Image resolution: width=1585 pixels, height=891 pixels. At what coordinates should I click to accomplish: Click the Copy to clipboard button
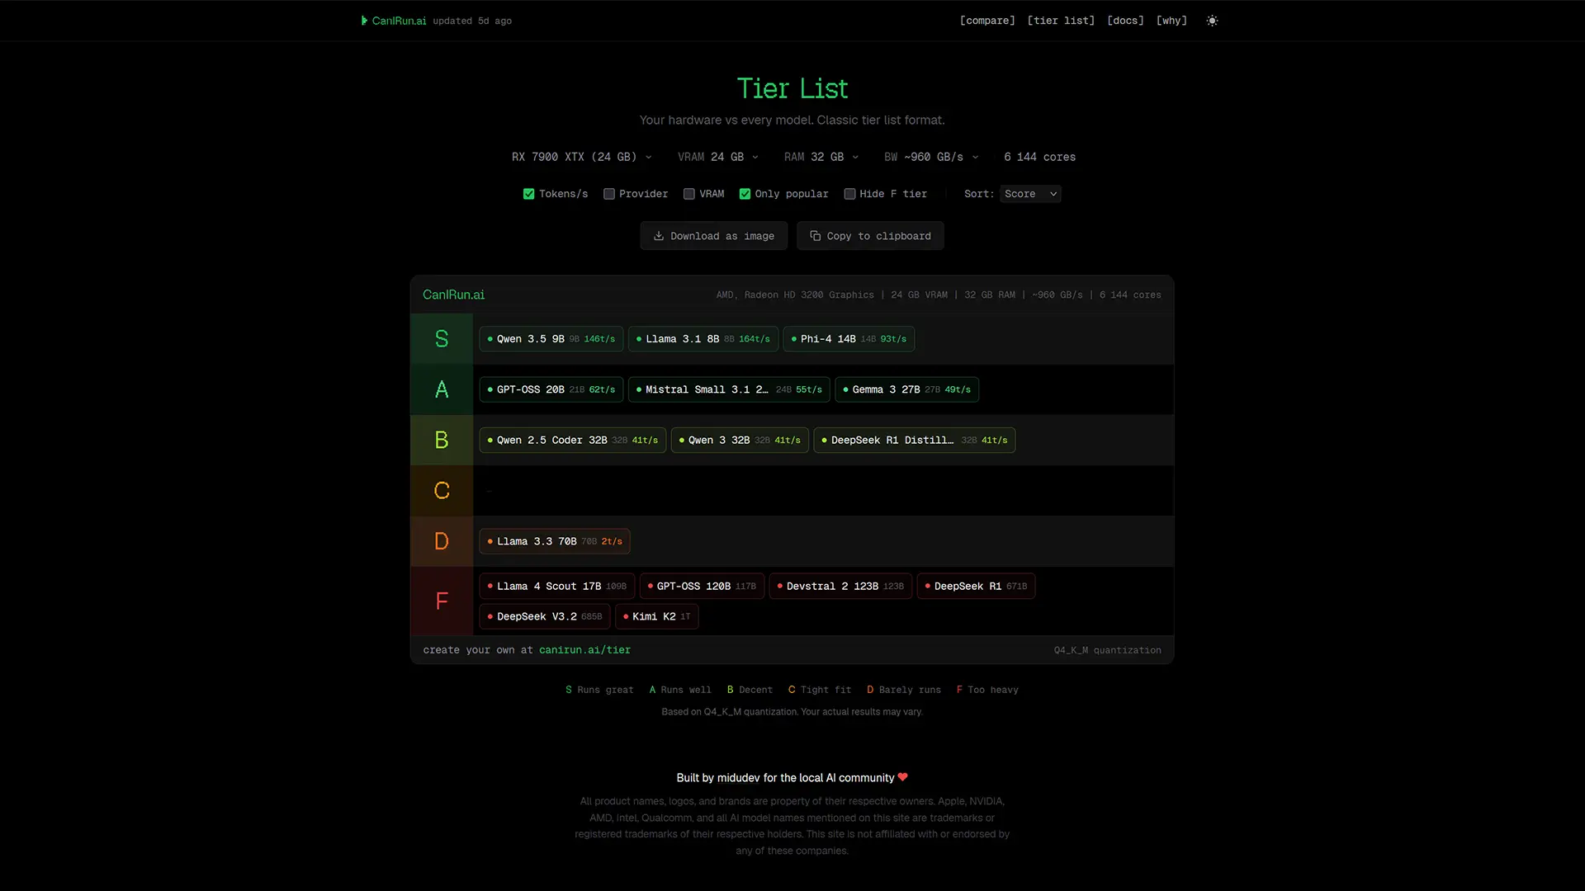[870, 236]
